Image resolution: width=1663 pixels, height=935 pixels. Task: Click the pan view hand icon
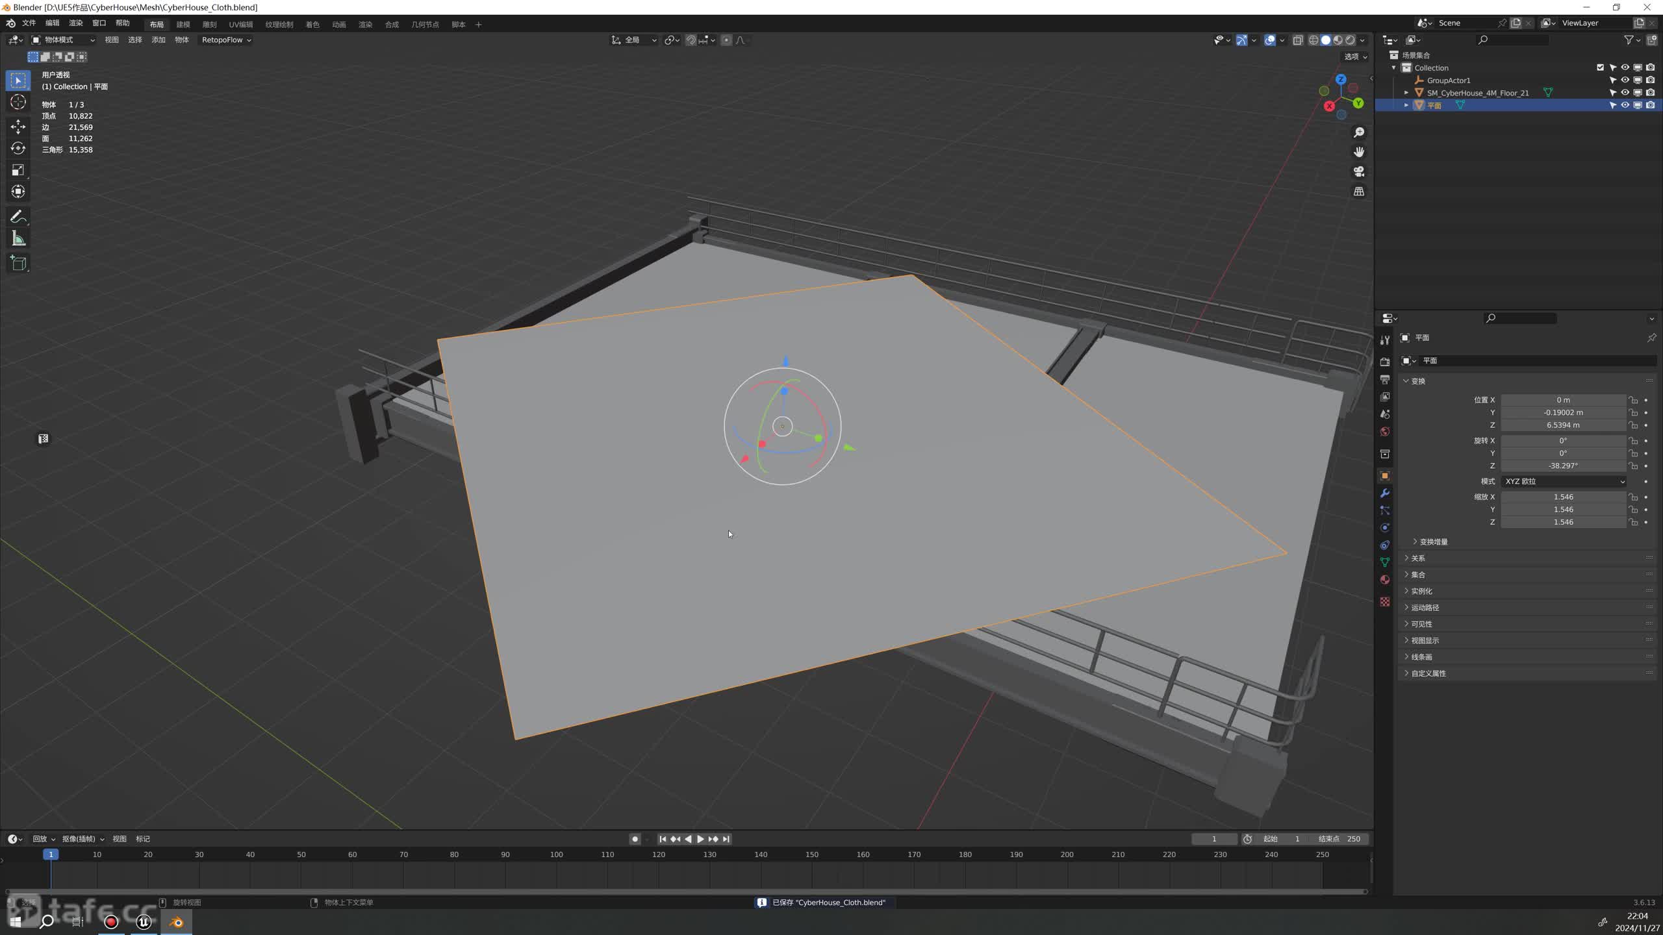coord(1359,152)
